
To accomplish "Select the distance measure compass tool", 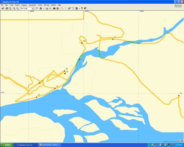I will (50, 8).
